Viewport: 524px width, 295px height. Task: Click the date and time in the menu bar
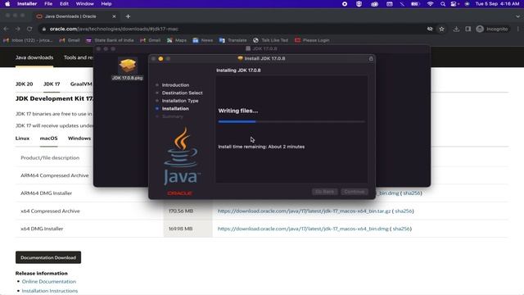(497, 4)
